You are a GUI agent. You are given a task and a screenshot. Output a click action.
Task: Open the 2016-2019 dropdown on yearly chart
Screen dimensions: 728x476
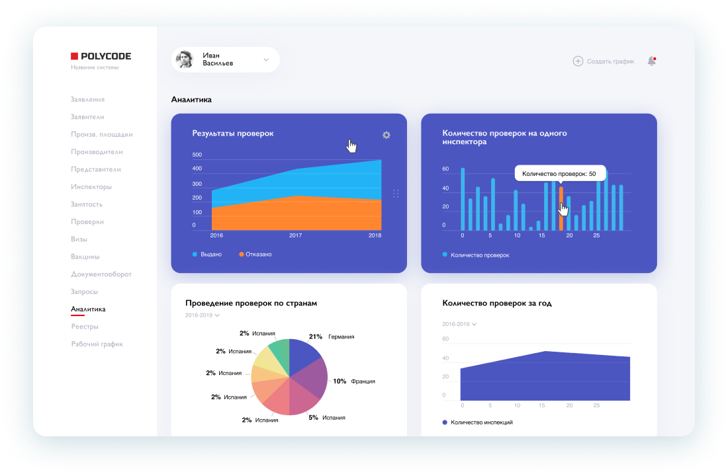pos(460,324)
